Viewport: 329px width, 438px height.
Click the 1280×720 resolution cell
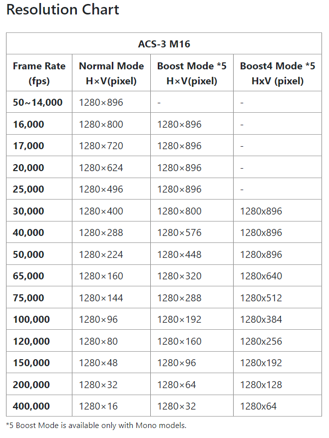pos(101,146)
